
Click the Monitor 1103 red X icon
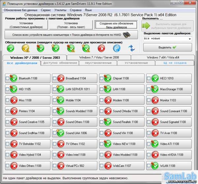(155, 100)
